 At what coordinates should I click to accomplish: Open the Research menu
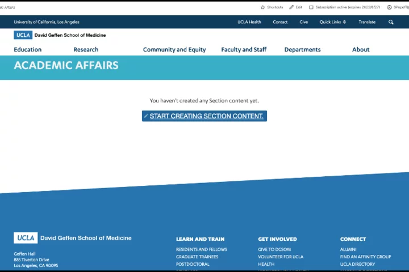coord(86,49)
